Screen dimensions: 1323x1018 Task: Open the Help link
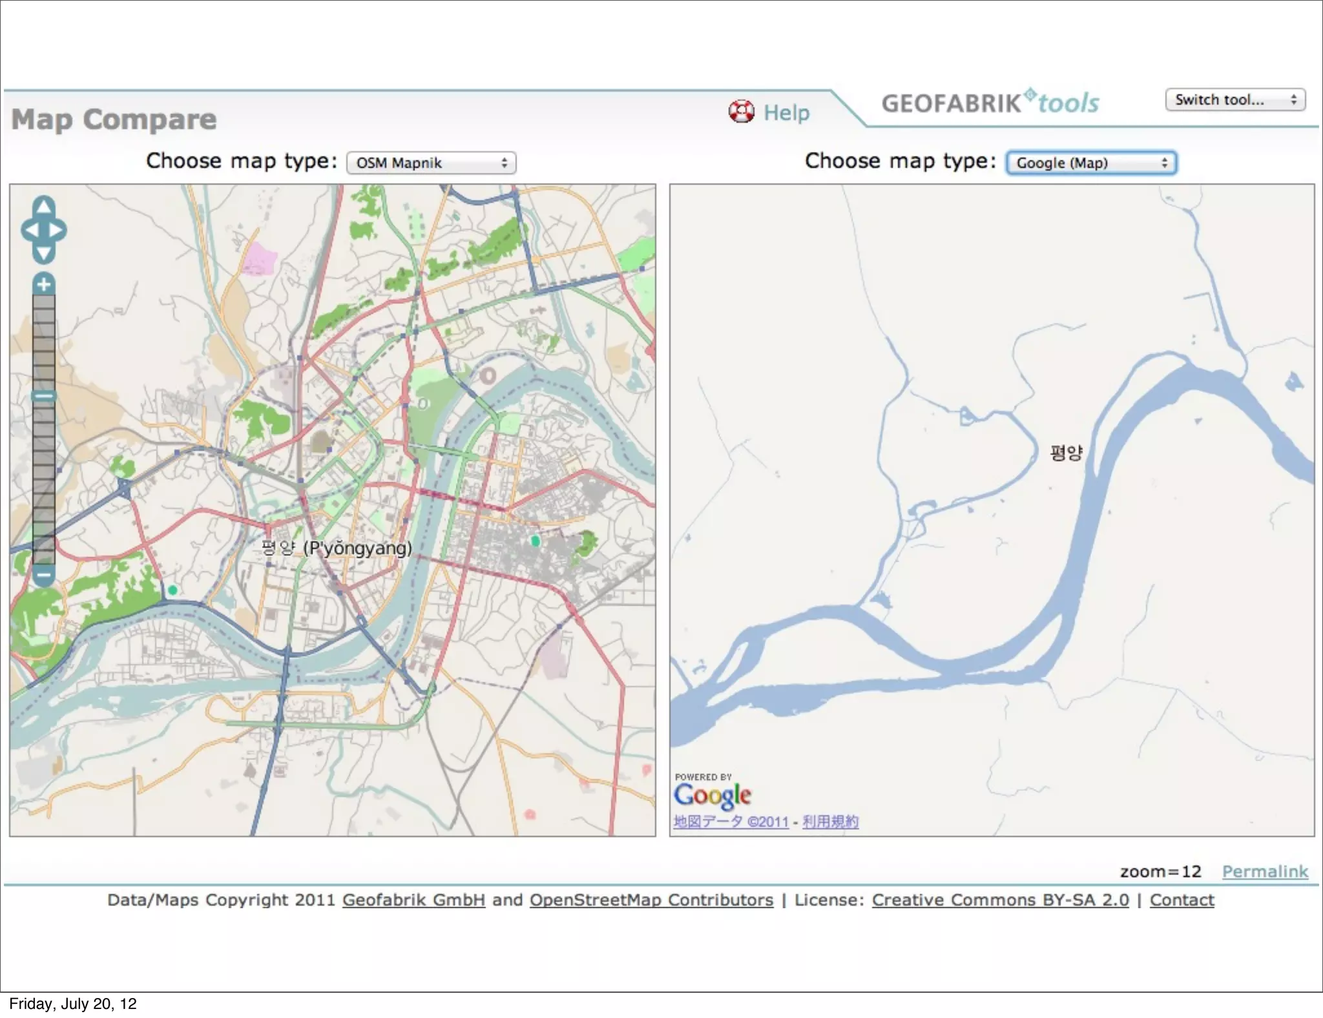tap(786, 112)
